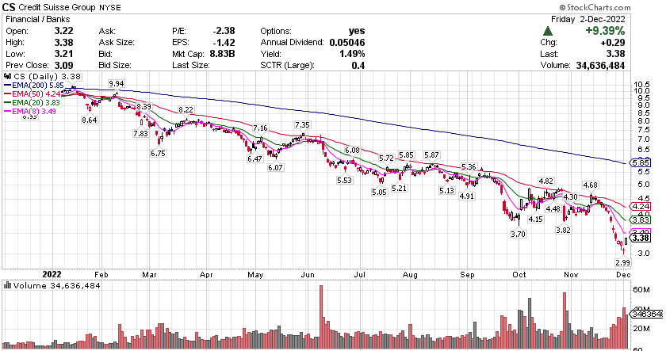Click the CS (Daily) 3.38 chart title

point(47,76)
